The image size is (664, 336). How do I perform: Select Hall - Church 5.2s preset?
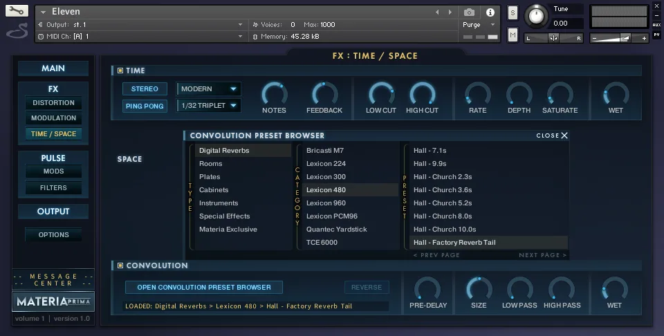(x=443, y=203)
